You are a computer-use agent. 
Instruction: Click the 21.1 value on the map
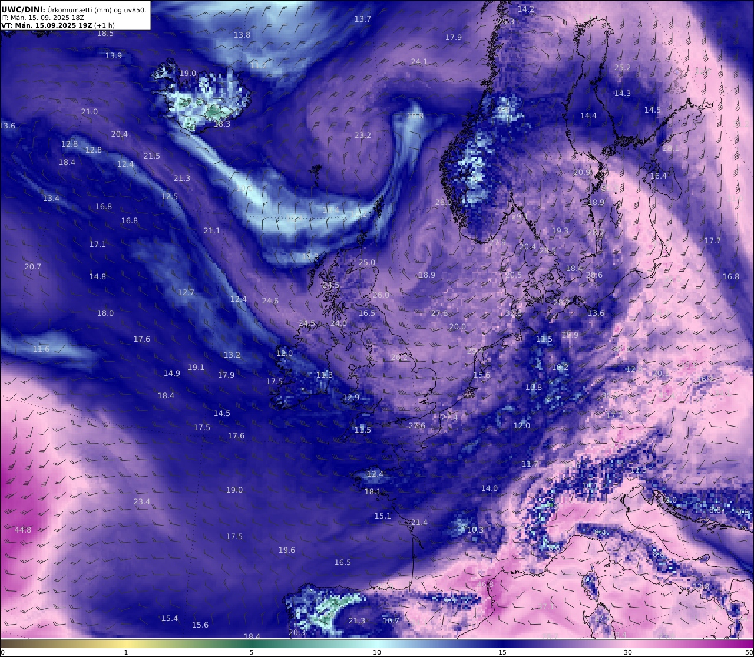pos(211,230)
